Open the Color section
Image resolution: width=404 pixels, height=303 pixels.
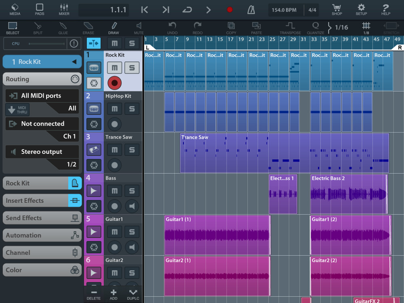click(x=42, y=270)
